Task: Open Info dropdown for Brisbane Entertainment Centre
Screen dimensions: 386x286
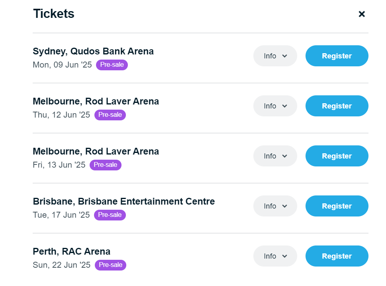Action: 275,206
